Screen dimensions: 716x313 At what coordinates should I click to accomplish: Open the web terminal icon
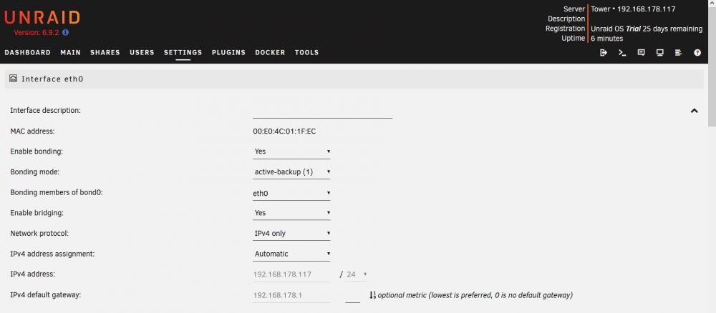[622, 52]
